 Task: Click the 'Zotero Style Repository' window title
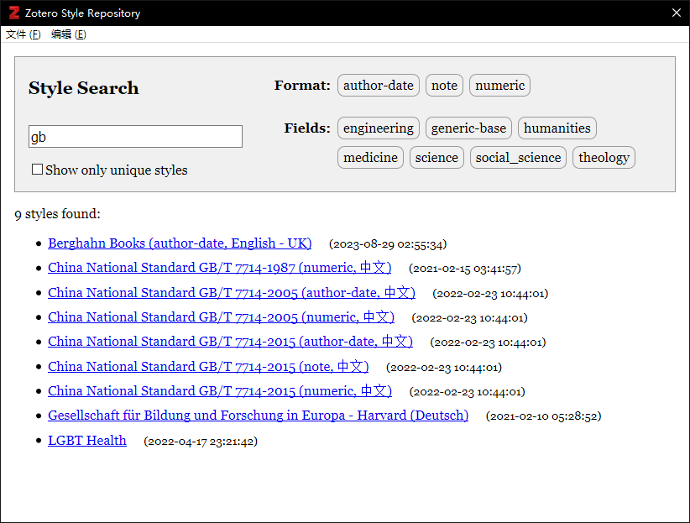(x=83, y=13)
